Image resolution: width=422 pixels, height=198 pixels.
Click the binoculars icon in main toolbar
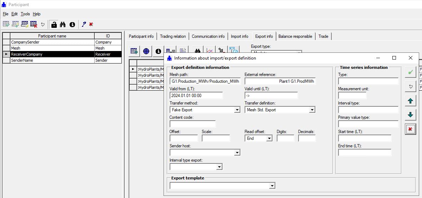(63, 25)
